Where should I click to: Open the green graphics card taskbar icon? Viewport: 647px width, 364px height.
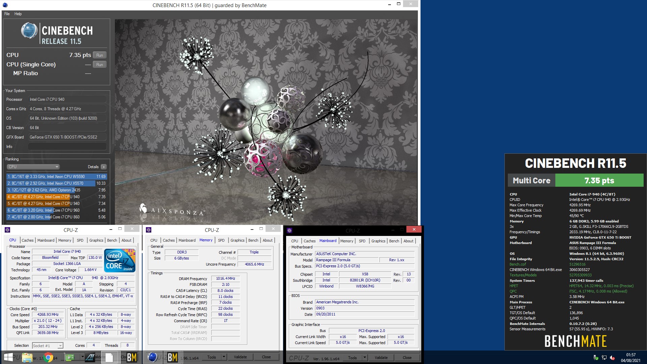tap(69, 357)
